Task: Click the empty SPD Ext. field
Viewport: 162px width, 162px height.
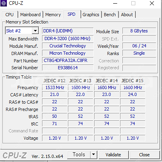Action: pyautogui.click(x=139, y=38)
